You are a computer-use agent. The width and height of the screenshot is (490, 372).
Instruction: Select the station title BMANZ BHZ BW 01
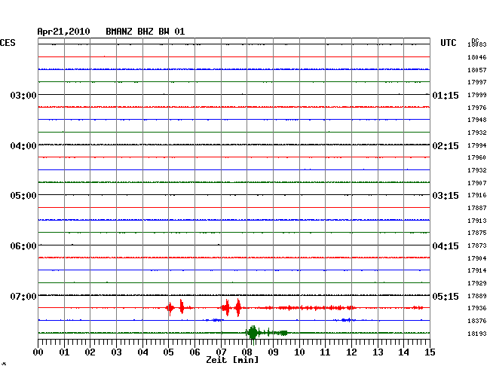pyautogui.click(x=145, y=32)
